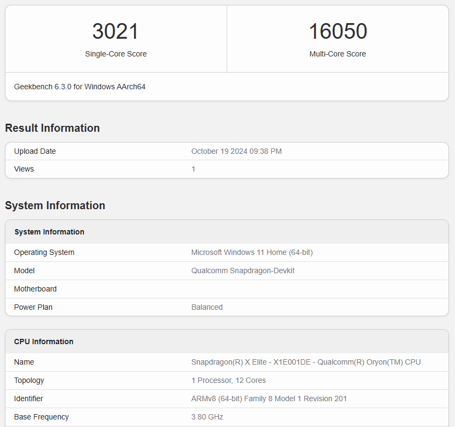Click the Model value Qualcomm Snapdragon-Devkit

point(243,271)
